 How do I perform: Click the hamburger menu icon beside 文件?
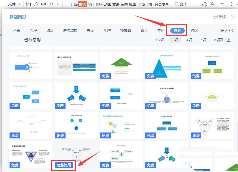(4, 4)
